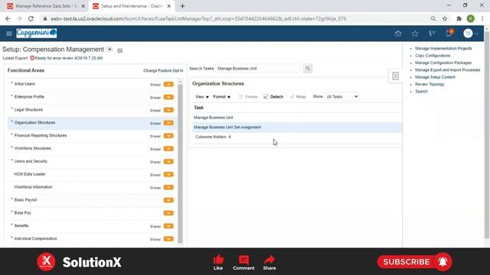Select the Workforce Information area
The height and width of the screenshot is (275, 490).
33,187
